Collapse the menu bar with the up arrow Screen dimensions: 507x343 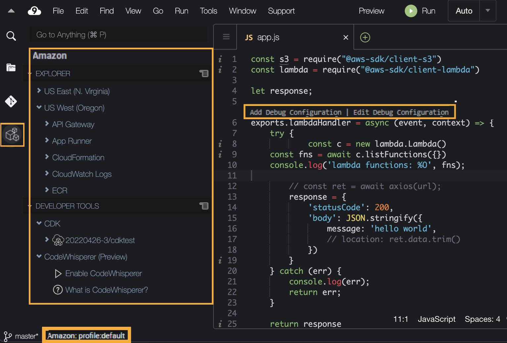tap(11, 11)
